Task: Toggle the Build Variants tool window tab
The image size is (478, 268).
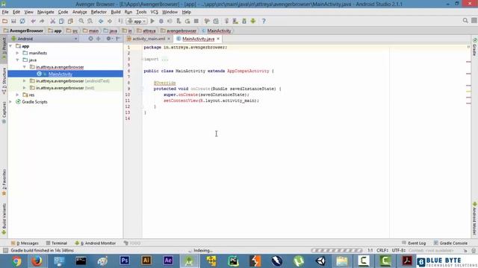Action: tap(4, 219)
